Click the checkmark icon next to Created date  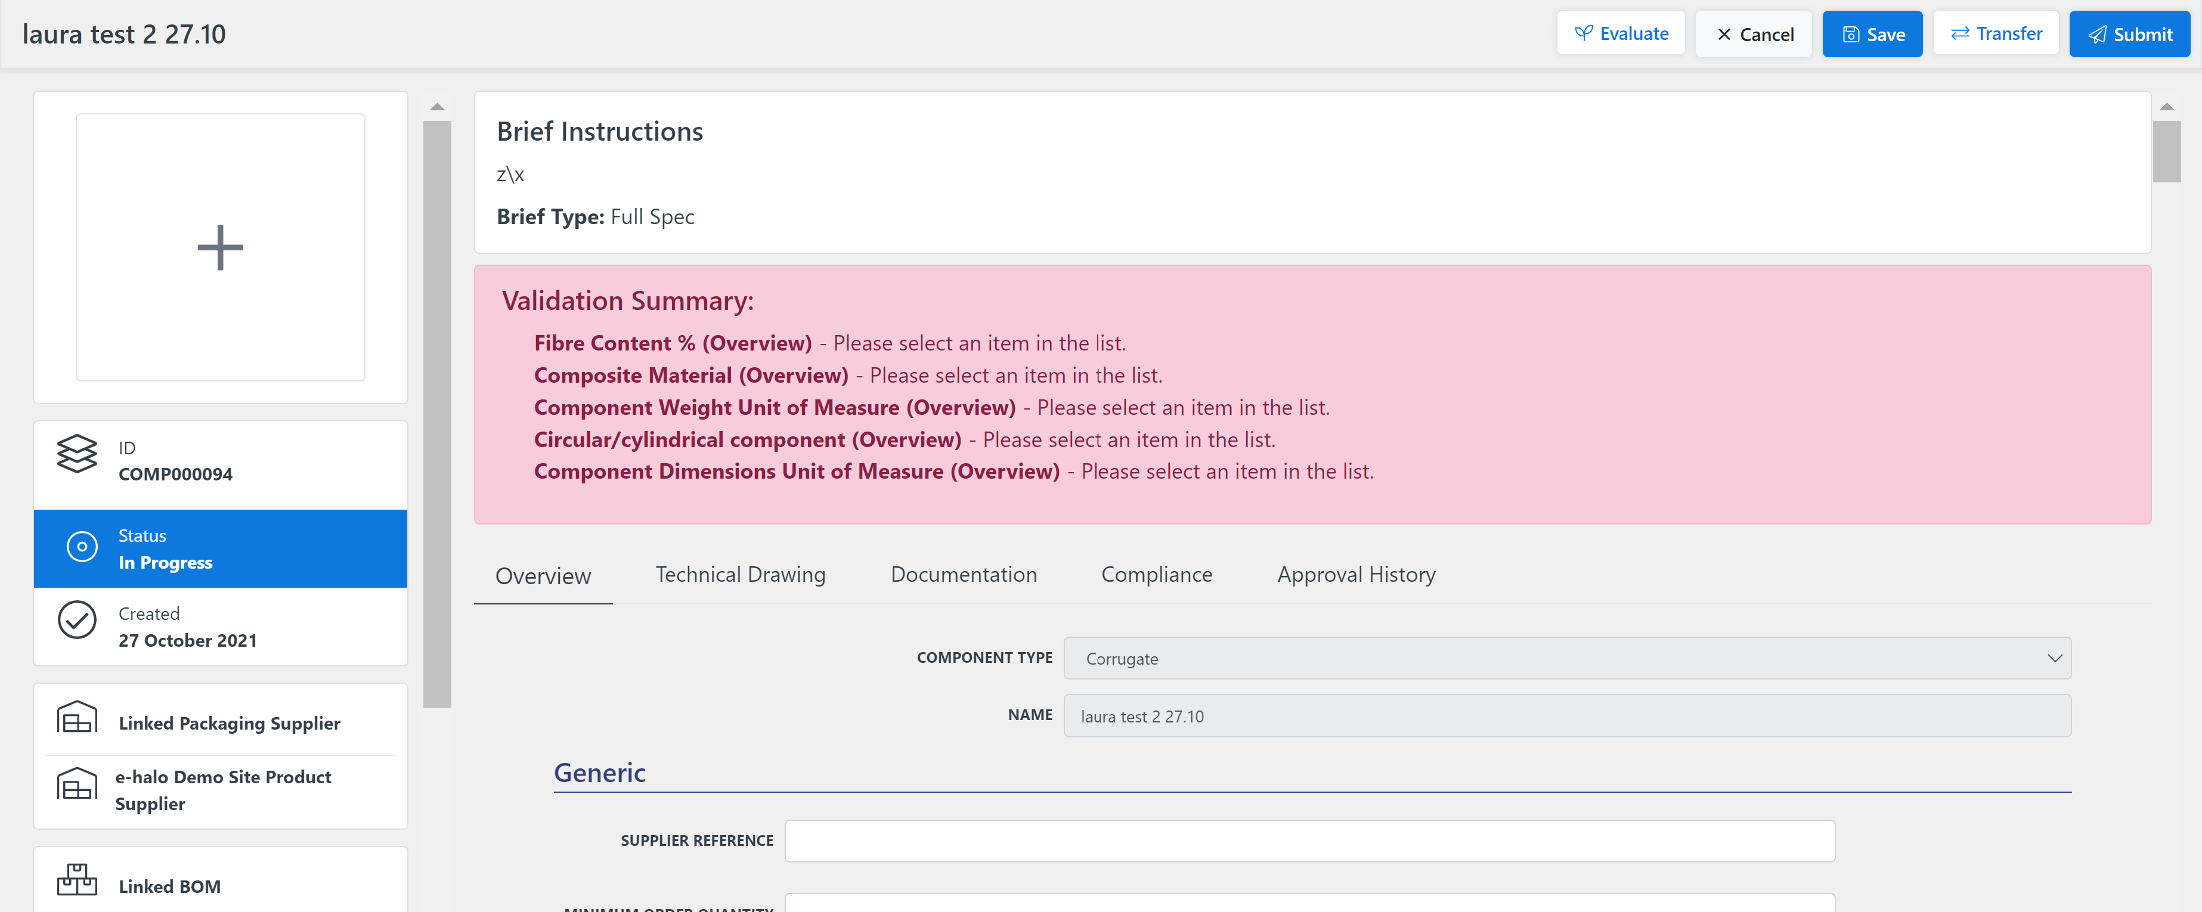click(x=77, y=621)
